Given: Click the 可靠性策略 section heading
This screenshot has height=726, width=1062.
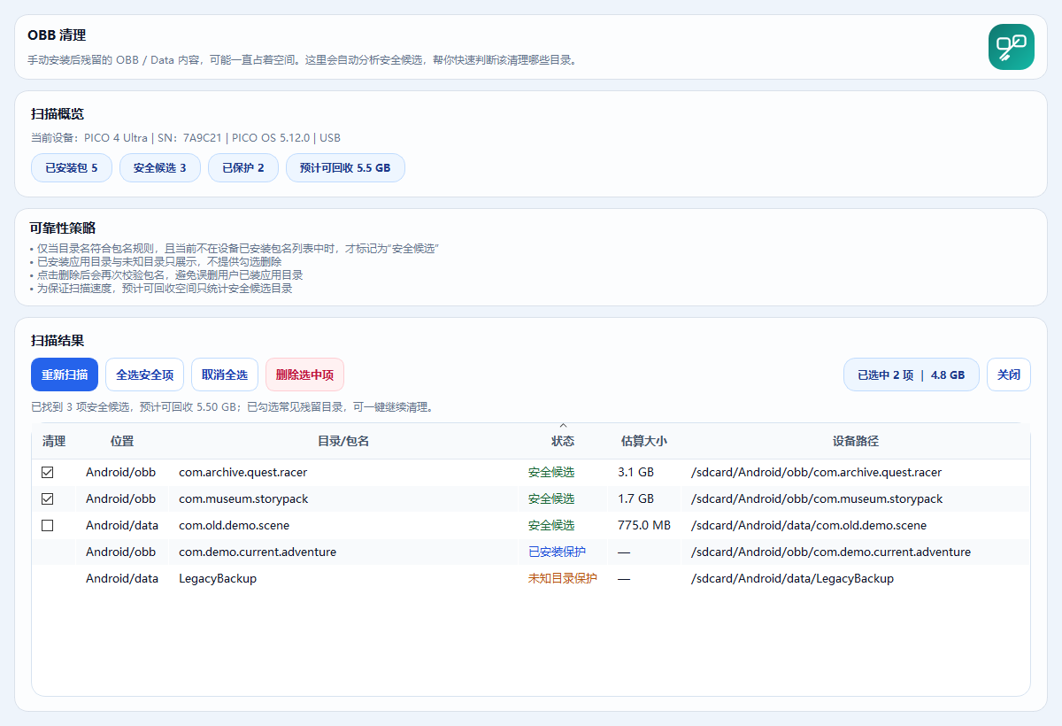Looking at the screenshot, I should click(62, 228).
